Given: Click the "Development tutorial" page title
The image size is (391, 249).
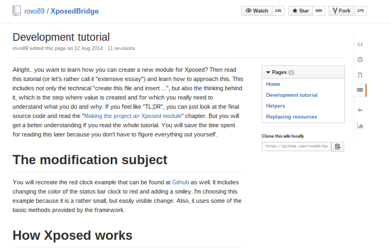Looking at the screenshot, I should click(61, 37).
